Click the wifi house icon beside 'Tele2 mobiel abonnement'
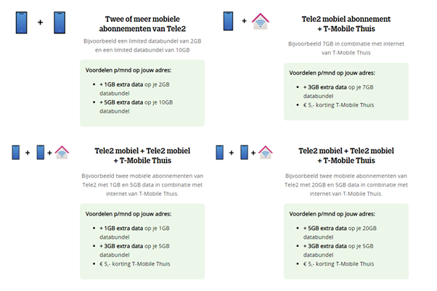Viewport: 437px width, 291px height. coord(261,21)
